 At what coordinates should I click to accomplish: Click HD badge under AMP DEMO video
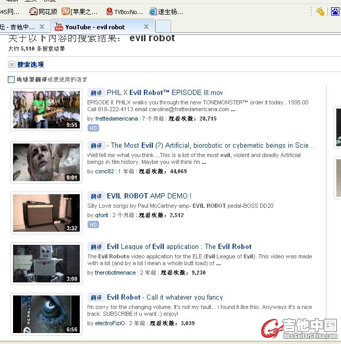[x=93, y=224]
